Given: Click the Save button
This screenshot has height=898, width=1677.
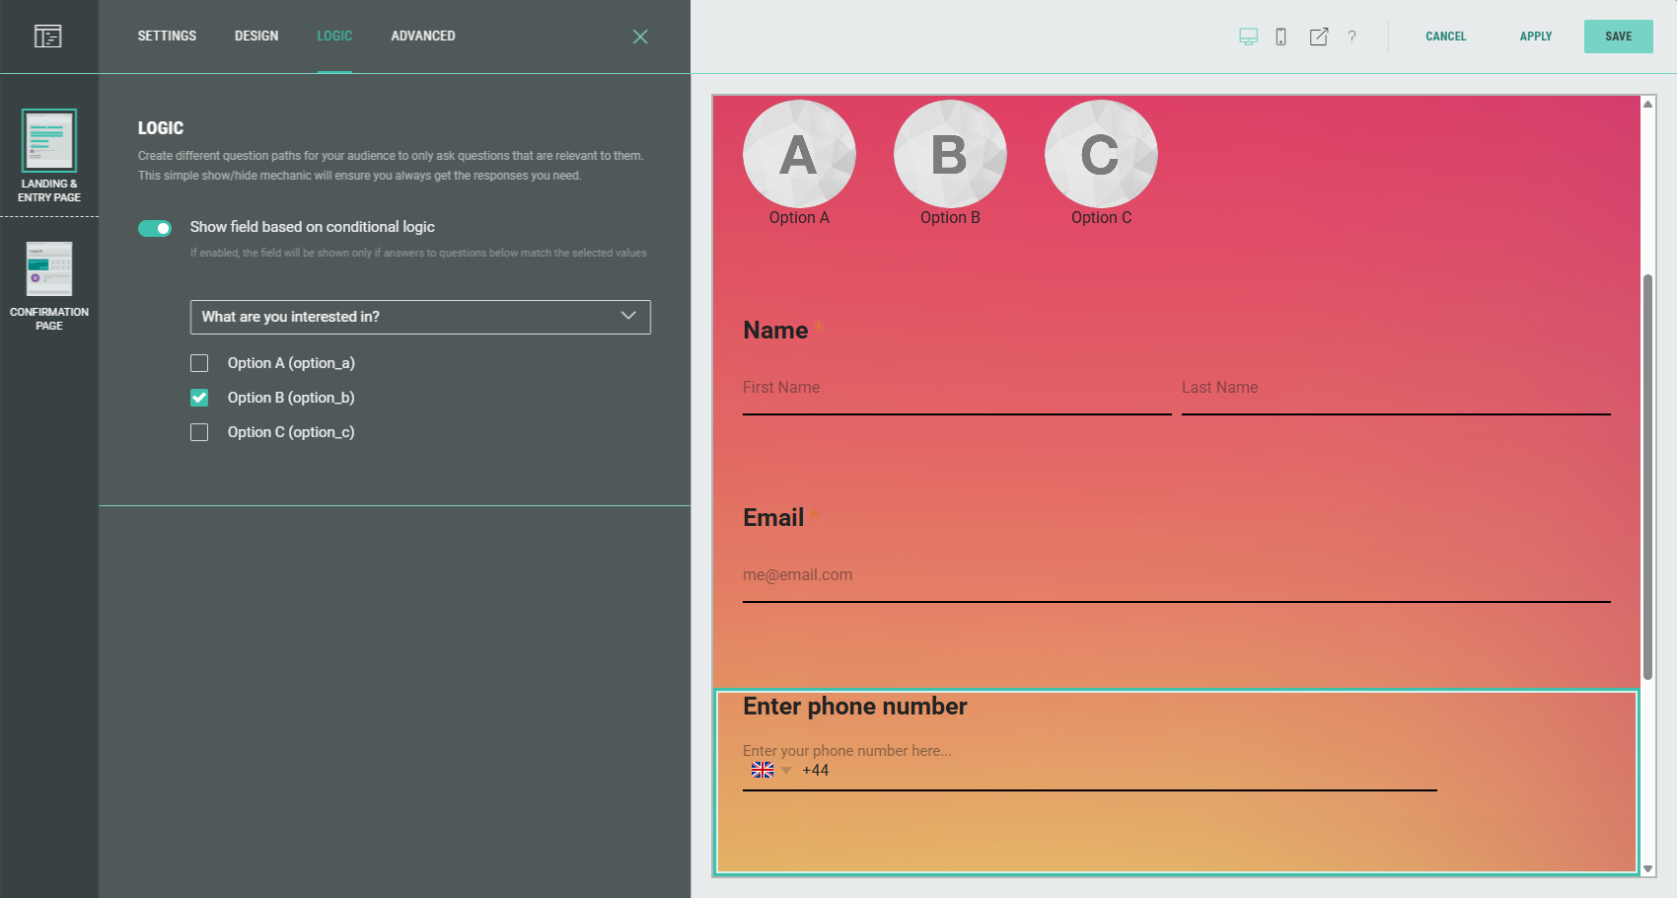Looking at the screenshot, I should [x=1618, y=37].
